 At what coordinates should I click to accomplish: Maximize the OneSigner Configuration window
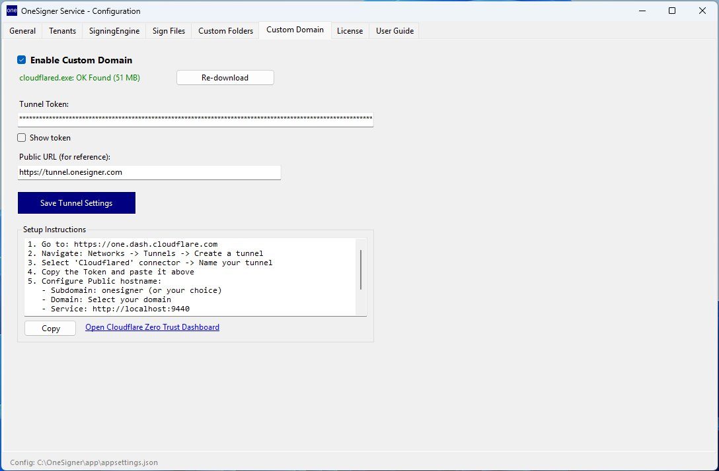click(x=672, y=11)
